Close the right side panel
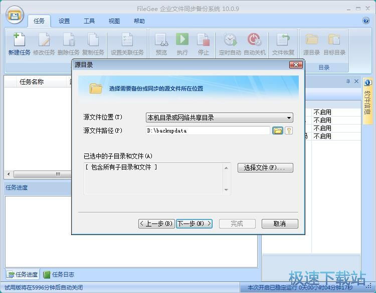The image size is (376, 293). 356,81
